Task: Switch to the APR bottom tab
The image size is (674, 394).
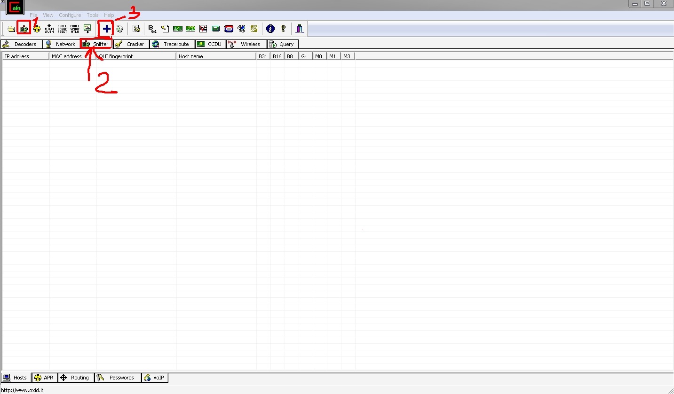Action: tap(44, 378)
